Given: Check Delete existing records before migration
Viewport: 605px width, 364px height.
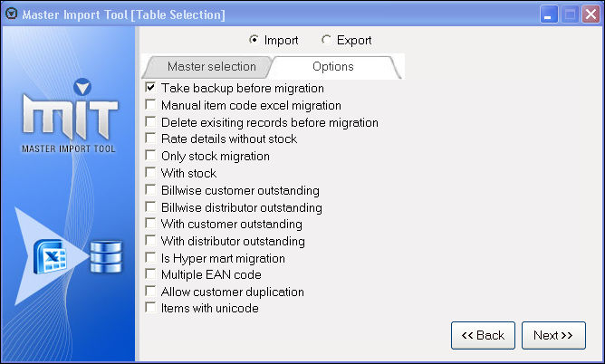Looking at the screenshot, I should click(x=150, y=122).
